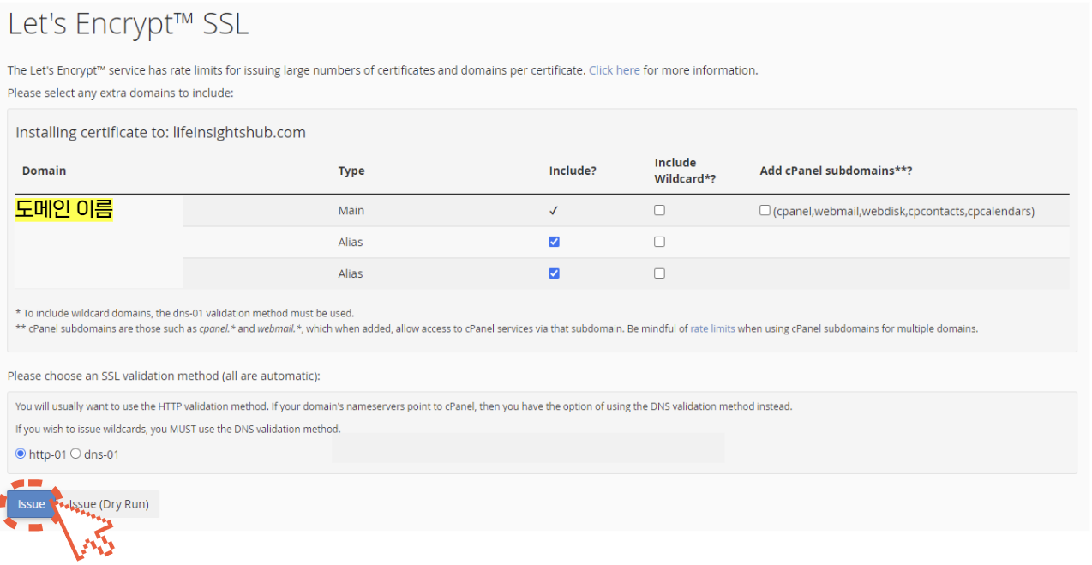Image resolution: width=1092 pixels, height=565 pixels.
Task: Click the blue Issue button
Action: pyautogui.click(x=31, y=504)
